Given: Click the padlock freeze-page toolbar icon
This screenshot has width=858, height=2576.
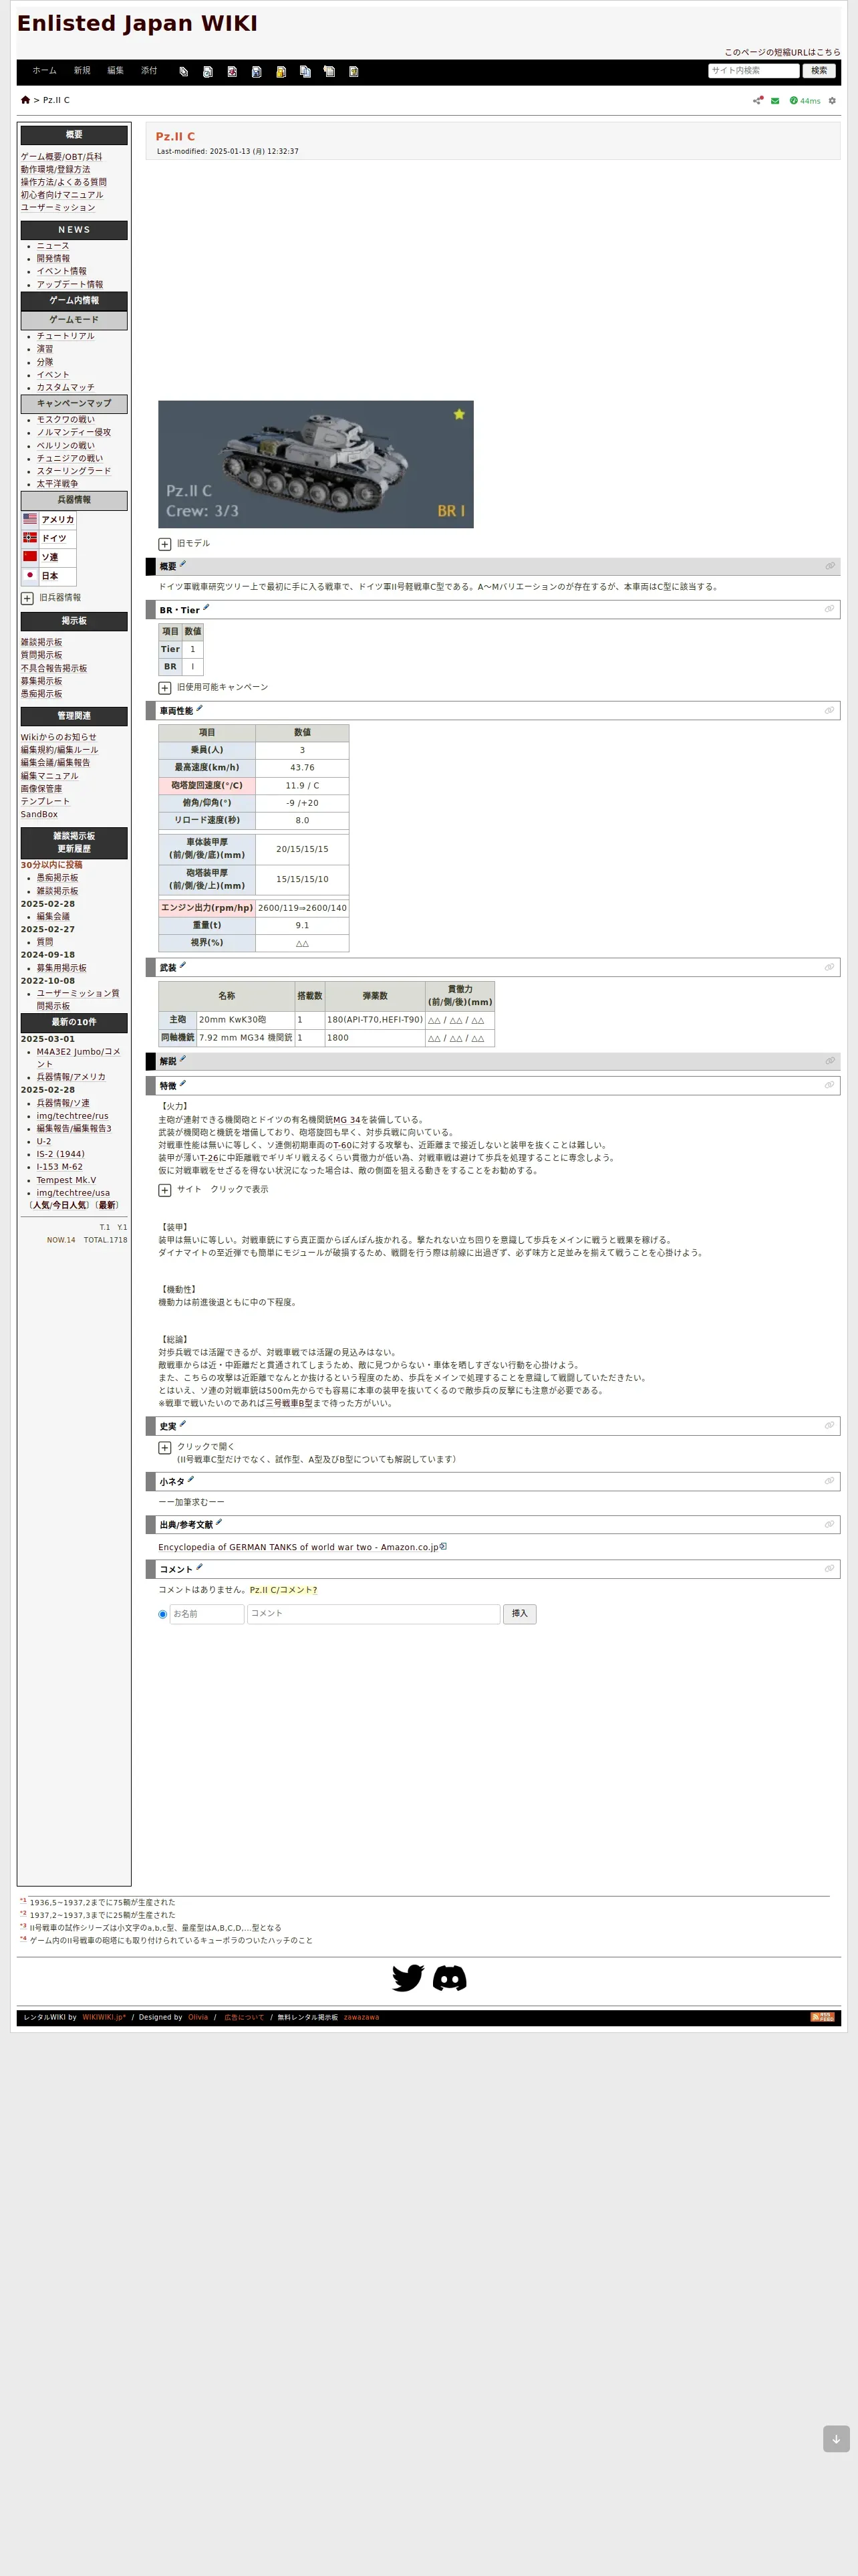Looking at the screenshot, I should pyautogui.click(x=281, y=72).
